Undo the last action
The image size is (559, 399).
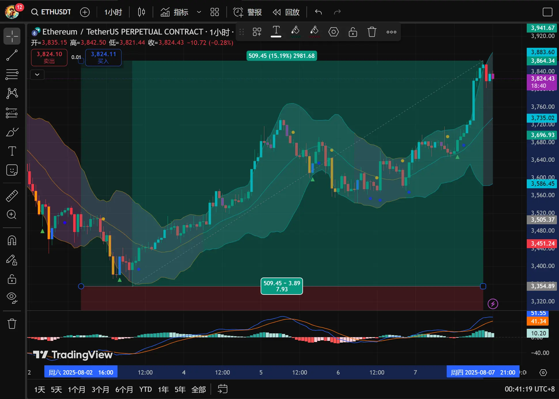tap(318, 12)
